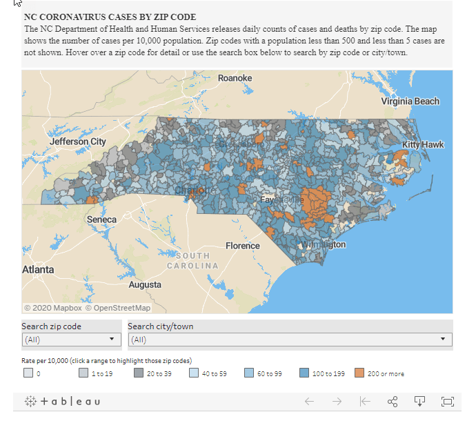The image size is (476, 421).
Task: Click the revert view icon
Action: coord(365,401)
